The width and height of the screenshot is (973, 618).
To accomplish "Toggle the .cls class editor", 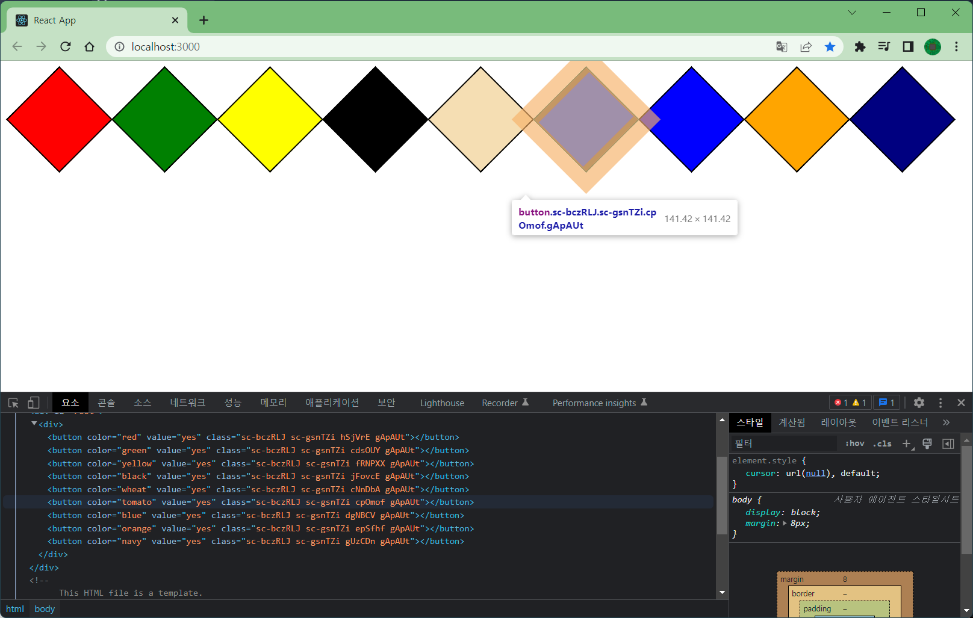I will [x=882, y=443].
